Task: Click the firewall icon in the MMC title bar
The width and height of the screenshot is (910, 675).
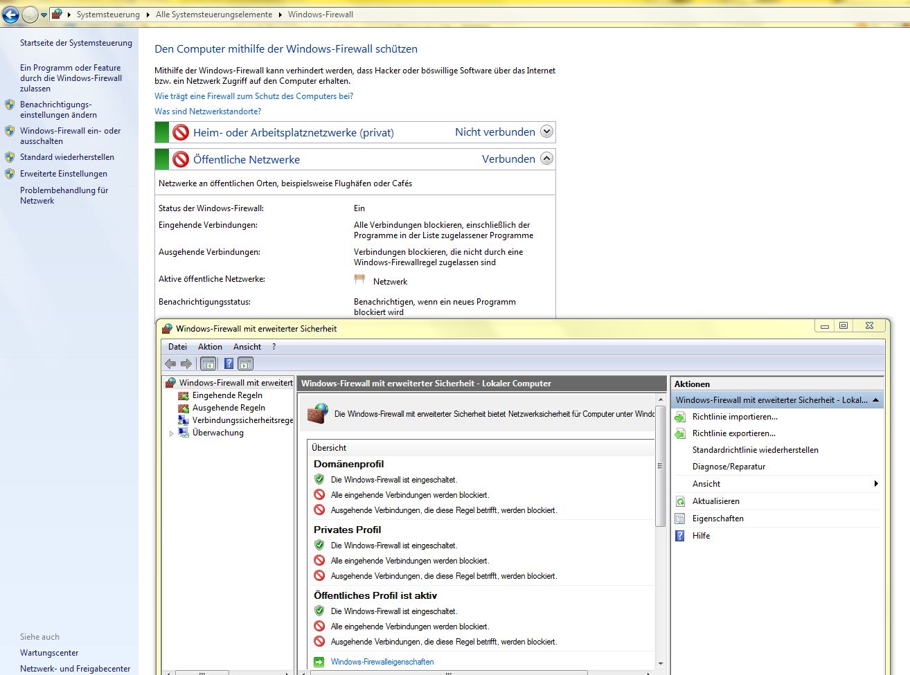Action: [x=167, y=328]
